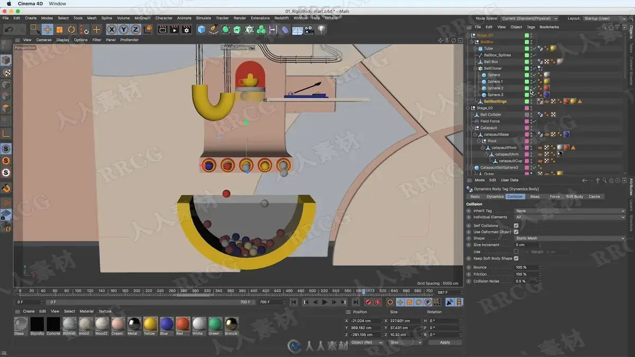The image size is (635, 357).
Task: Open Object Manager Tags menu
Action: pyautogui.click(x=531, y=27)
